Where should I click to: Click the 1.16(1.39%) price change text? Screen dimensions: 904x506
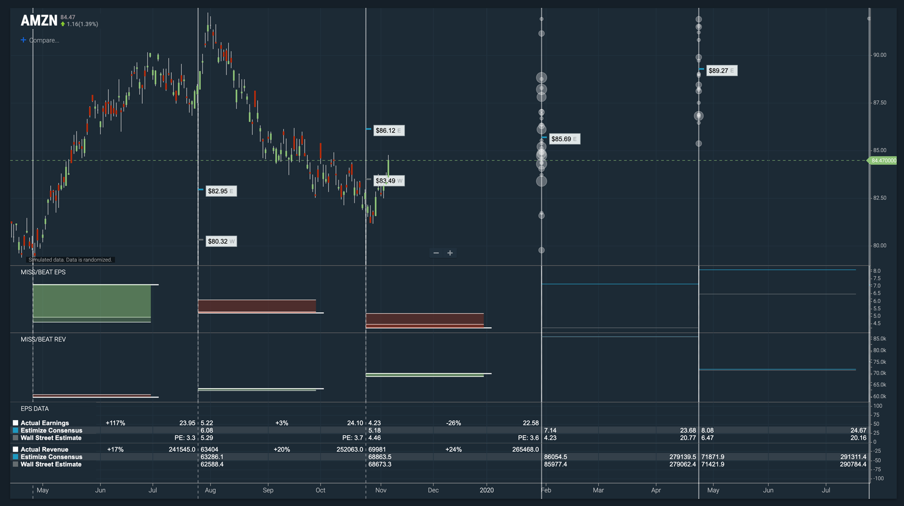tap(82, 24)
